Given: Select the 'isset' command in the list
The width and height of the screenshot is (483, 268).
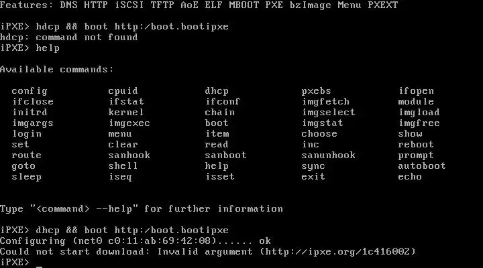Looking at the screenshot, I should click(220, 177).
